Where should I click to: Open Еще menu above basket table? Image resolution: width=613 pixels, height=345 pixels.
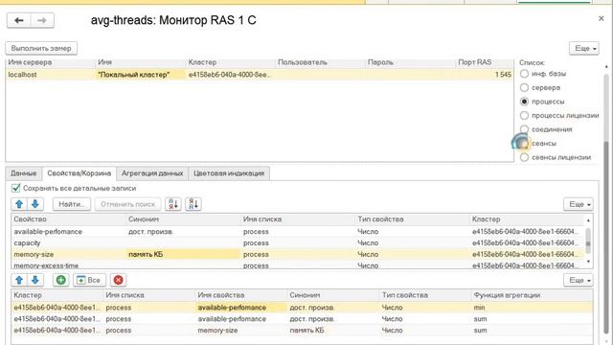pos(579,280)
